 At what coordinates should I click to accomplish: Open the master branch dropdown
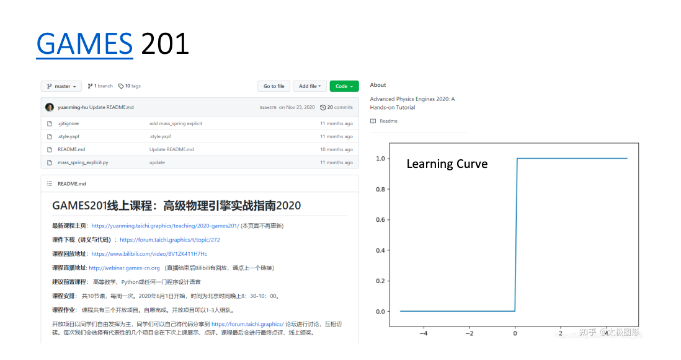(x=61, y=86)
